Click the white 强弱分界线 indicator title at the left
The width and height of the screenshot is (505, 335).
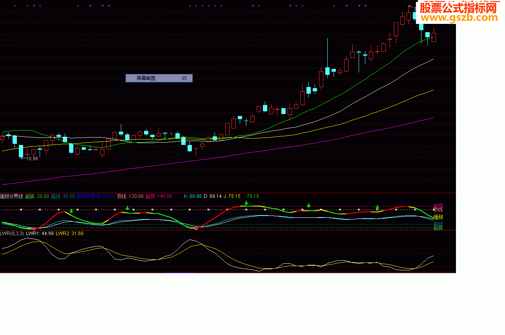point(12,196)
